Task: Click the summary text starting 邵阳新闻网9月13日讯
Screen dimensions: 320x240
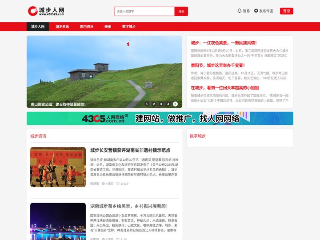Action: [240, 53]
